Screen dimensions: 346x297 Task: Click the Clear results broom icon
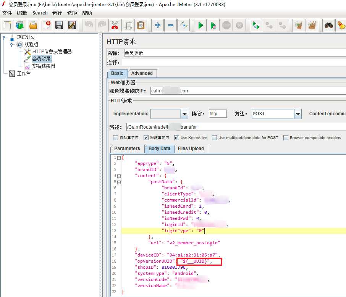299,25
